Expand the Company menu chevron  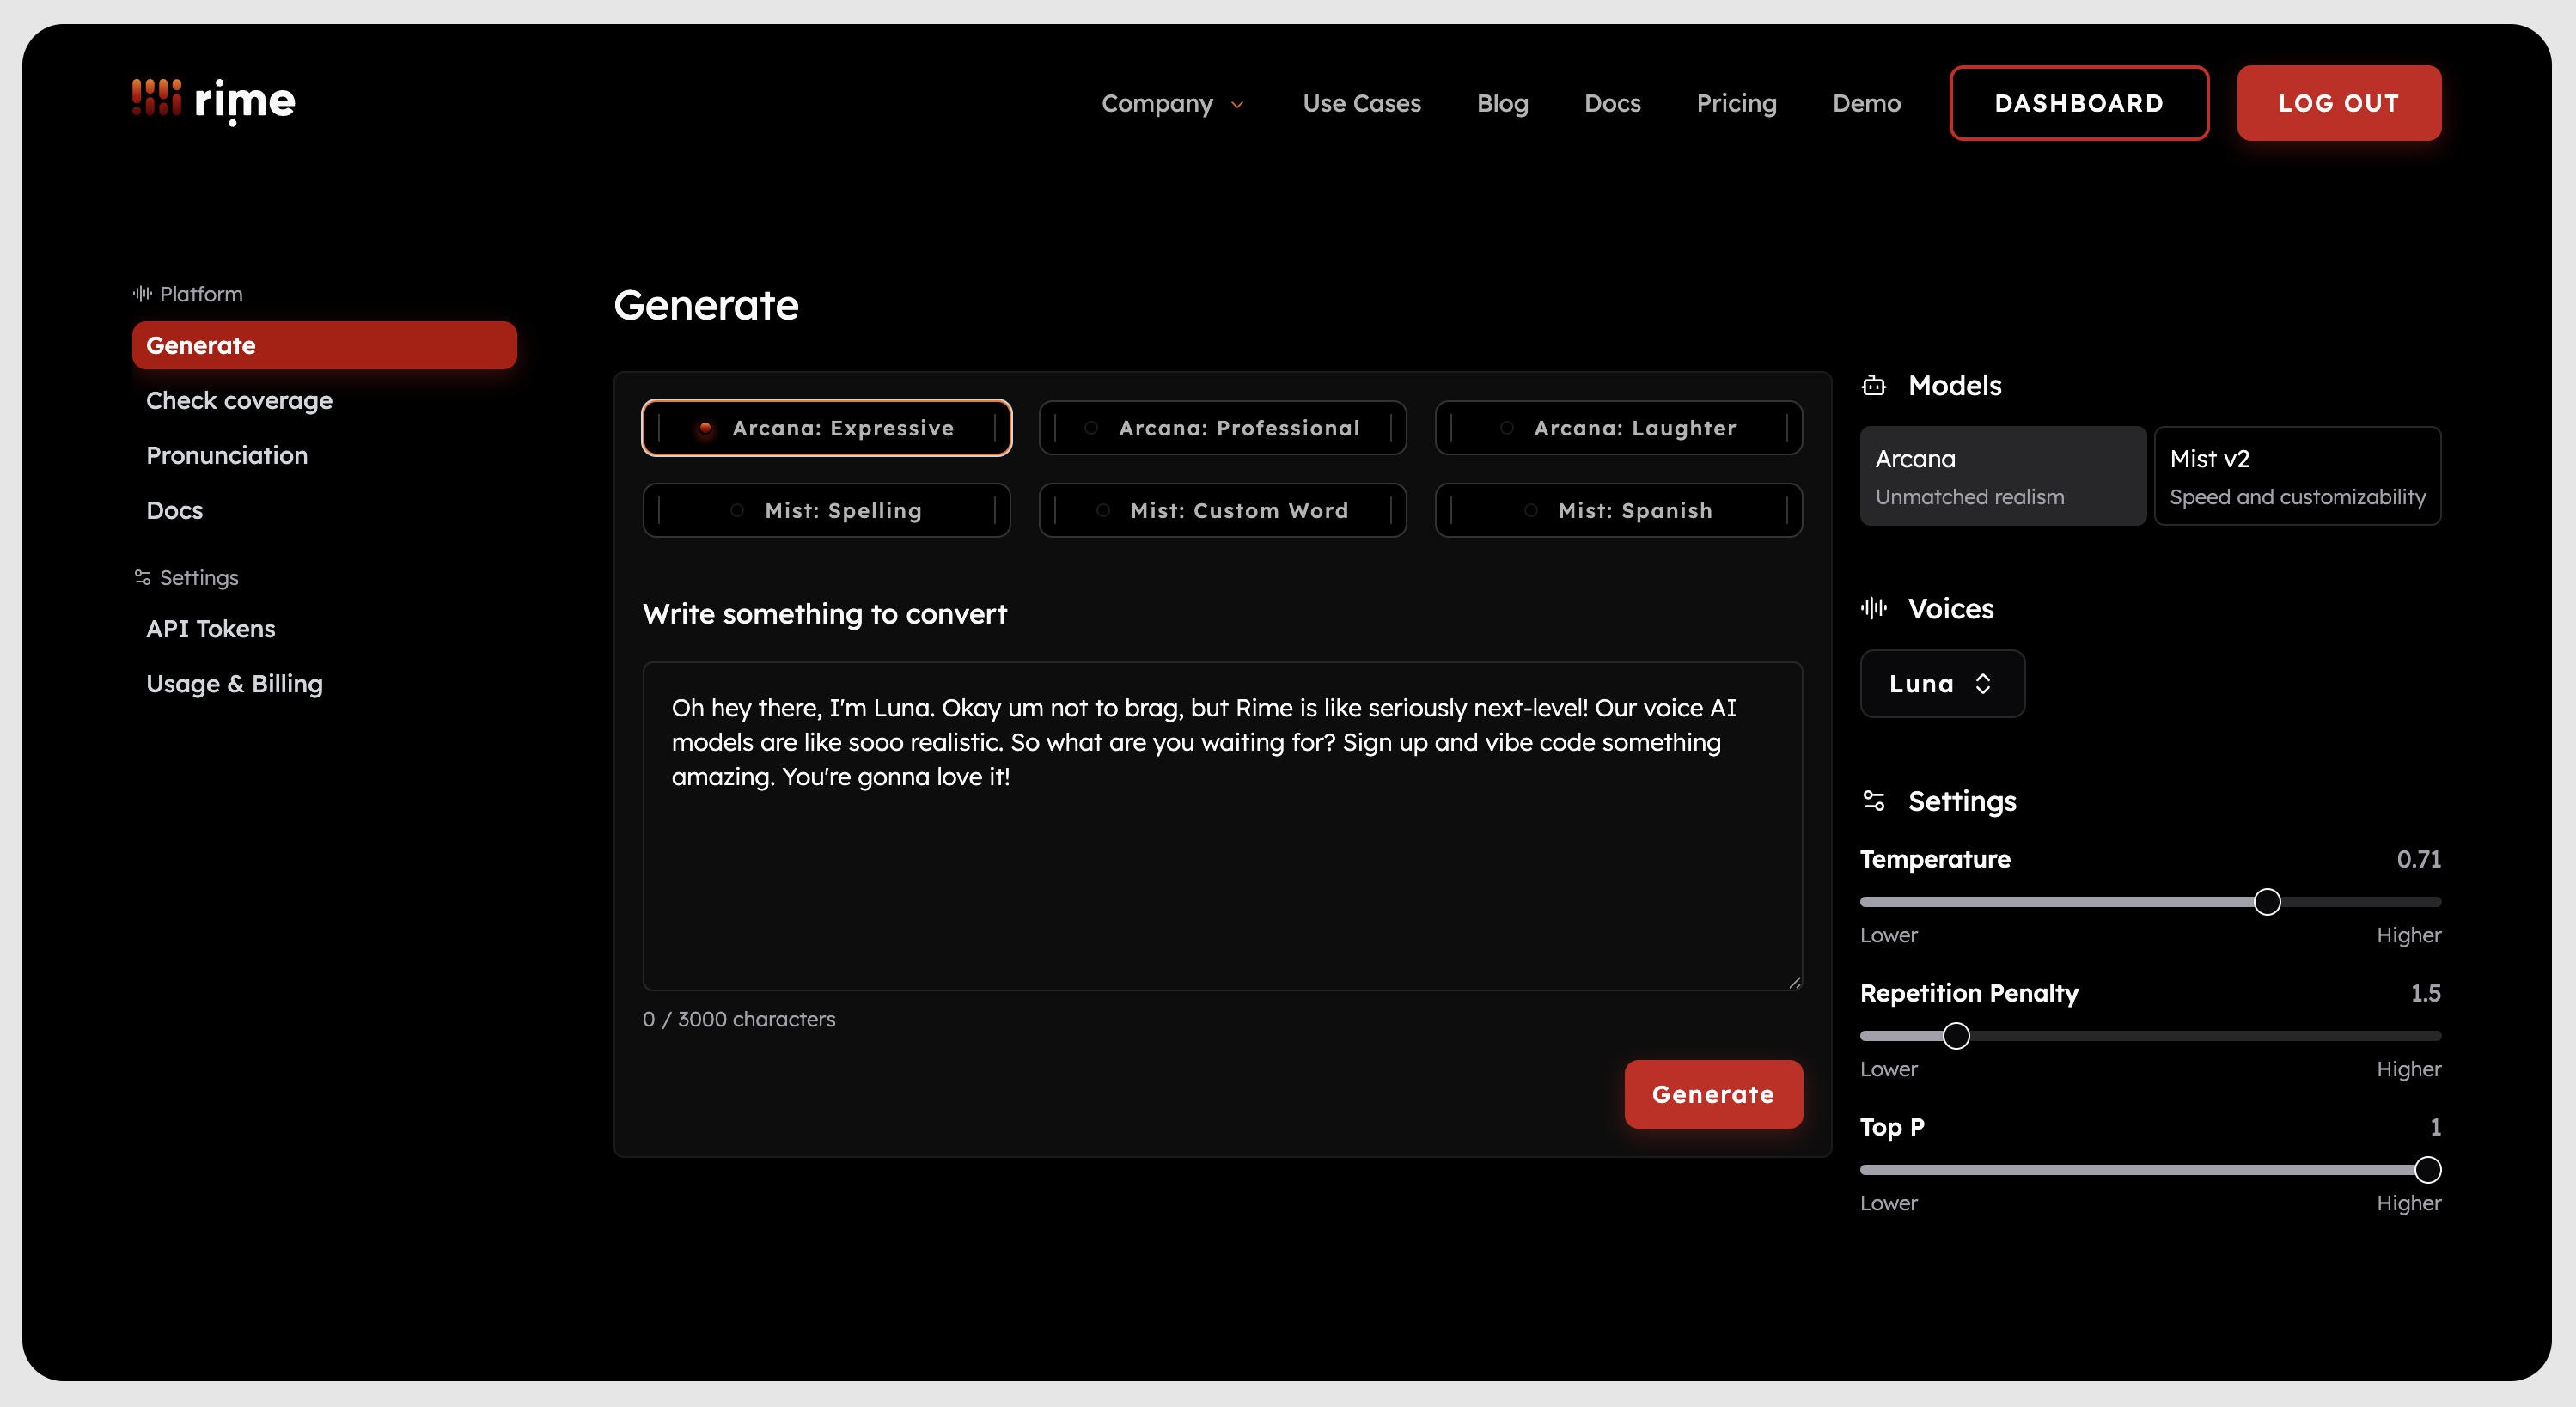tap(1238, 104)
